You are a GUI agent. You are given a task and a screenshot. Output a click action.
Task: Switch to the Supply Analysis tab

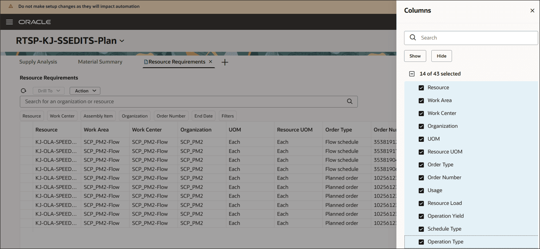point(38,61)
